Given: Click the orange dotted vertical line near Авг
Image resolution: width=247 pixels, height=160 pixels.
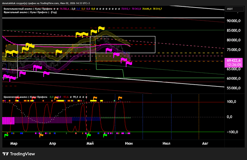Looking at the screenshot, I should tap(199, 117).
